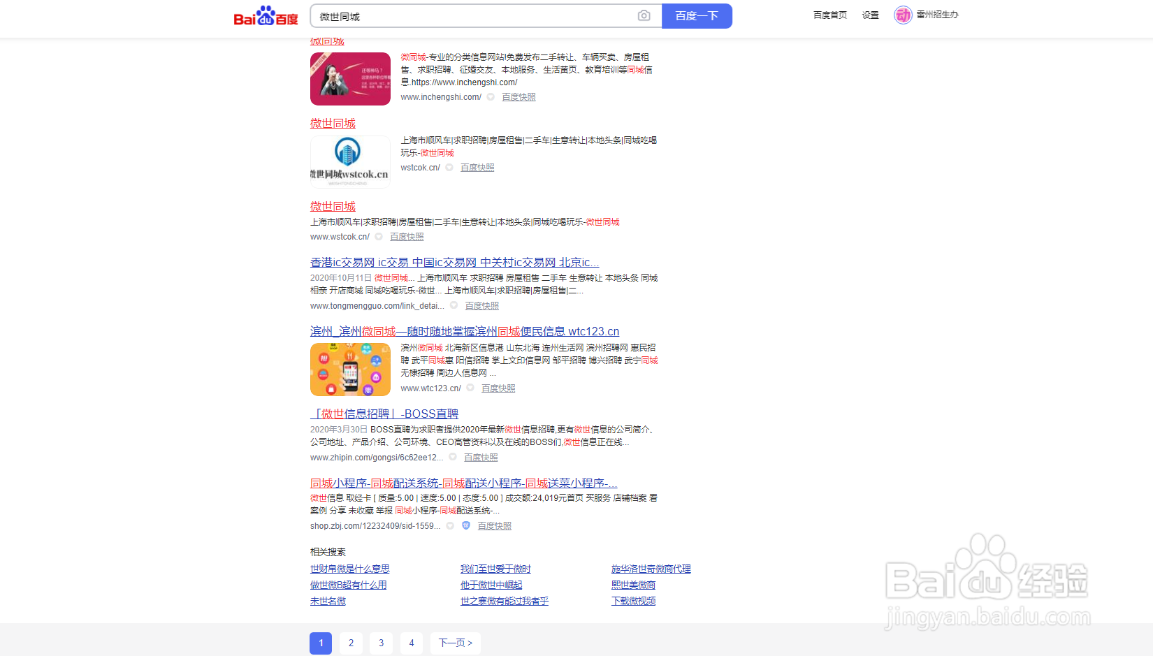Click the circle icon beside www.tongmengguo.com
This screenshot has width=1153, height=656.
pyautogui.click(x=454, y=305)
